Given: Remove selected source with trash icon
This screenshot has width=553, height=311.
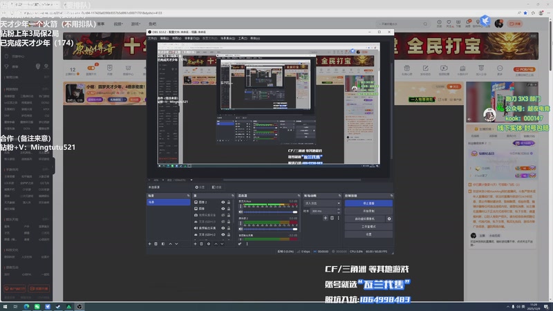Looking at the screenshot, I should 202,244.
